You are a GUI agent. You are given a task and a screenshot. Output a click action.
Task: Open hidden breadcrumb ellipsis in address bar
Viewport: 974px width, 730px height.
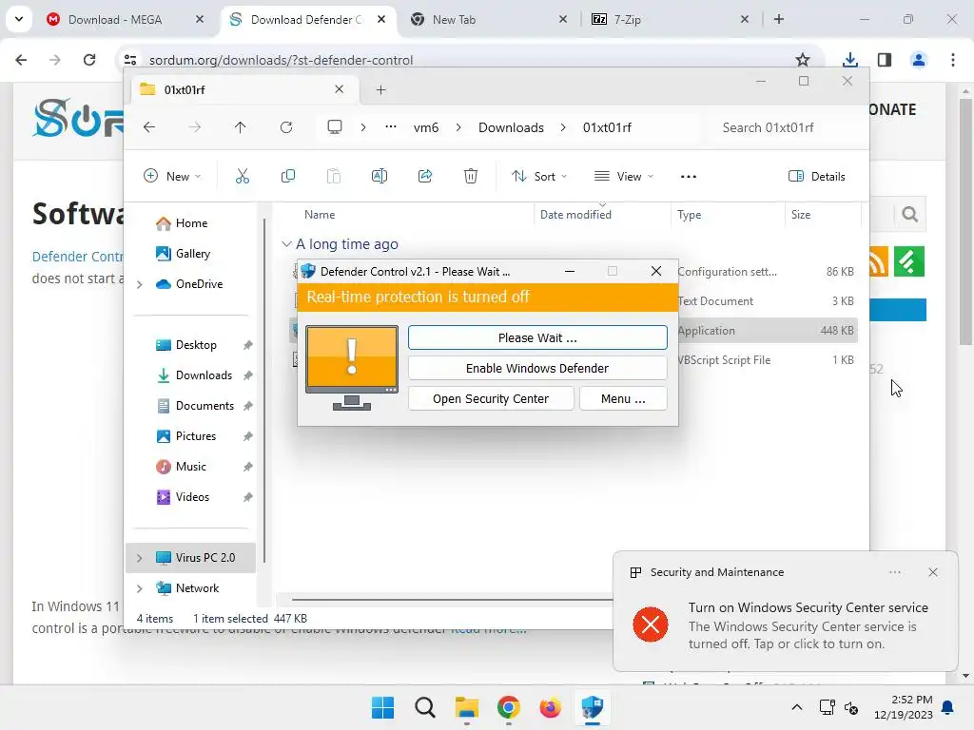pyautogui.click(x=391, y=126)
